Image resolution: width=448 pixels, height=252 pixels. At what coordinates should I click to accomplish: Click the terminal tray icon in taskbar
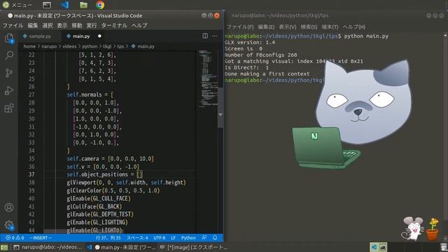[x=383, y=247]
